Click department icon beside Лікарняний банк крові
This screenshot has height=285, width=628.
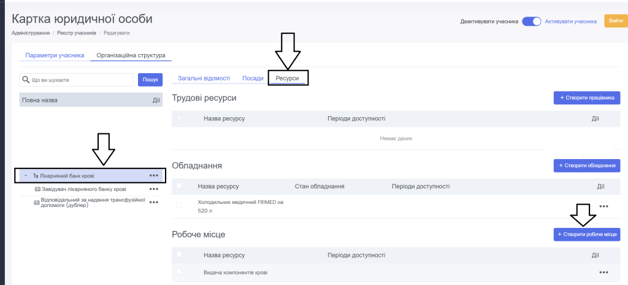point(36,176)
